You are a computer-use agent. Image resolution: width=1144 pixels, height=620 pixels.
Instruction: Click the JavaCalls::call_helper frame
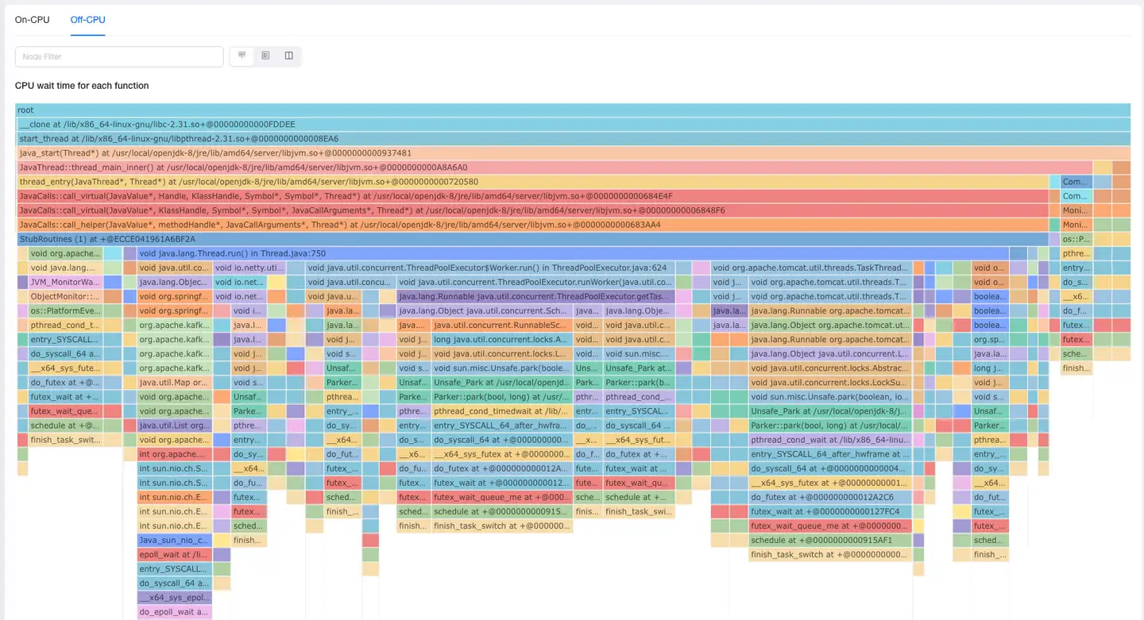(x=532, y=225)
